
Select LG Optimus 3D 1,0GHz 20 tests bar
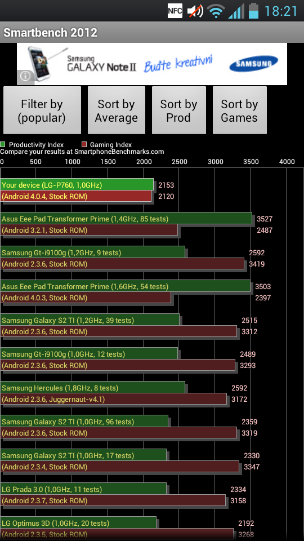(x=78, y=523)
